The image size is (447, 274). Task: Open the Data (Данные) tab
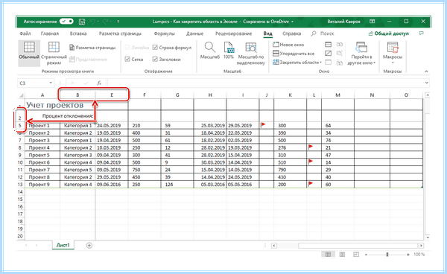(194, 34)
